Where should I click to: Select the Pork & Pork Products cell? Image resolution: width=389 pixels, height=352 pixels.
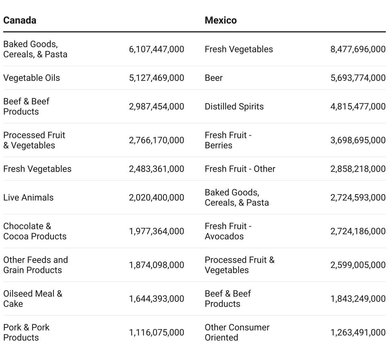26,332
